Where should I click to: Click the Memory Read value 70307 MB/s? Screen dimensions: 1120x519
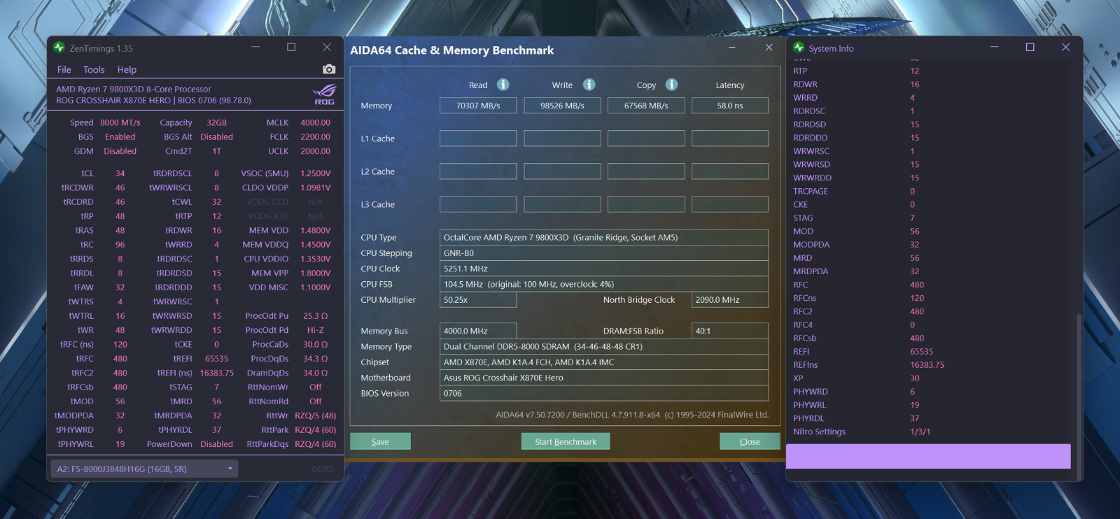coord(478,106)
